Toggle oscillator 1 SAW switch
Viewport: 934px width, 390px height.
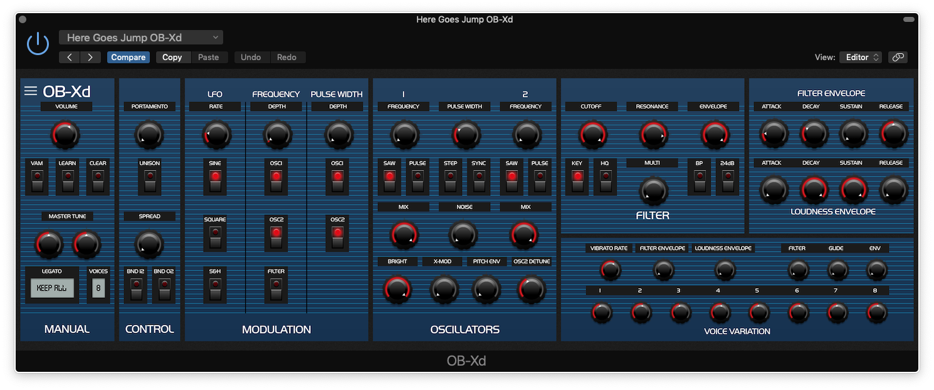click(389, 181)
